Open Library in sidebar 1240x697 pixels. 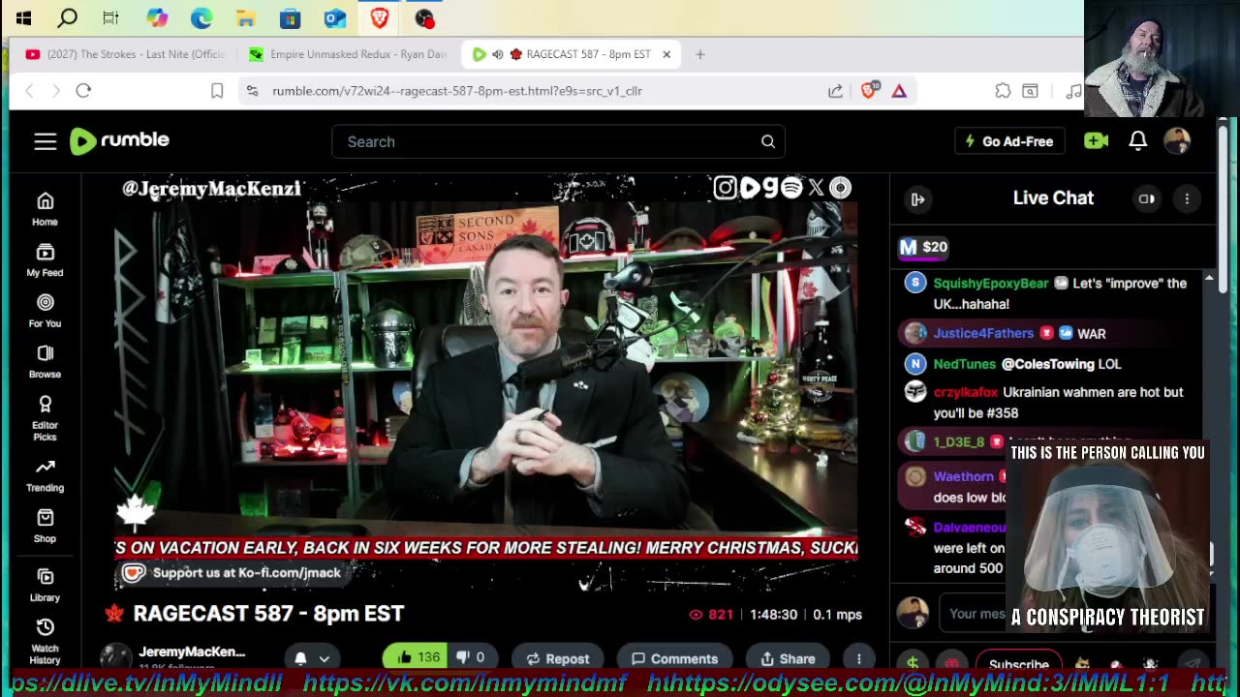click(45, 585)
